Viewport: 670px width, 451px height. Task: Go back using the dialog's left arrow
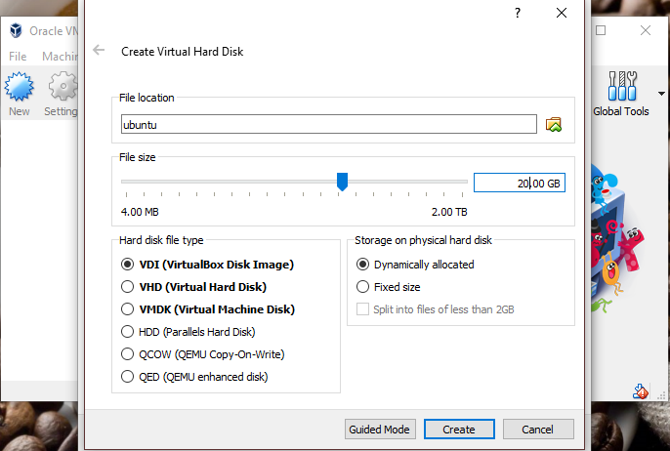[x=99, y=51]
